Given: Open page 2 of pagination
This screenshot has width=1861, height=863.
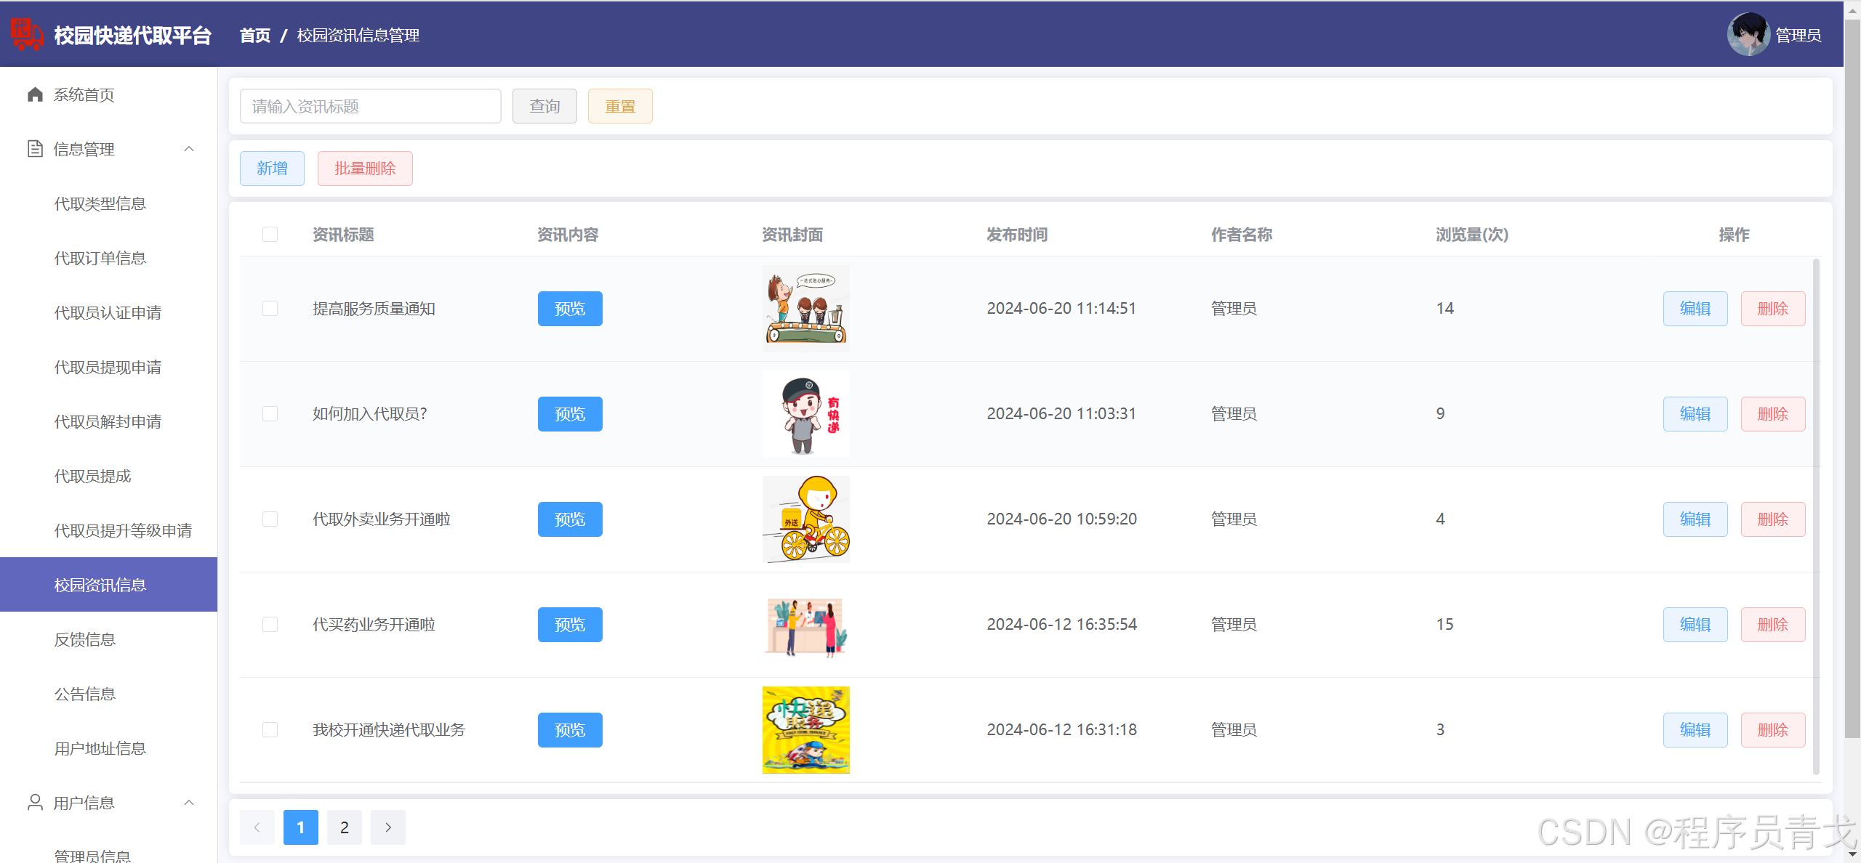Looking at the screenshot, I should 345,827.
